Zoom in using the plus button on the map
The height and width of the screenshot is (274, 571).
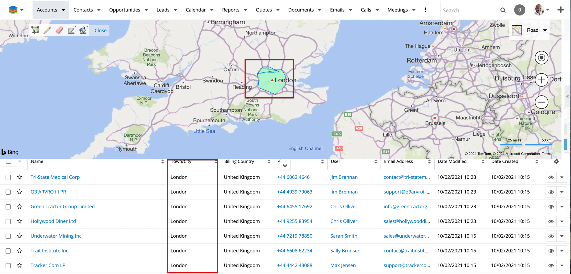(x=542, y=80)
